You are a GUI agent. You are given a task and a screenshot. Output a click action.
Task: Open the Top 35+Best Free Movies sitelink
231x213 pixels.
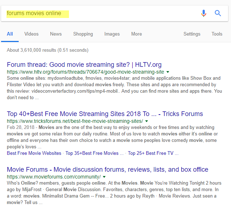(x=94, y=153)
